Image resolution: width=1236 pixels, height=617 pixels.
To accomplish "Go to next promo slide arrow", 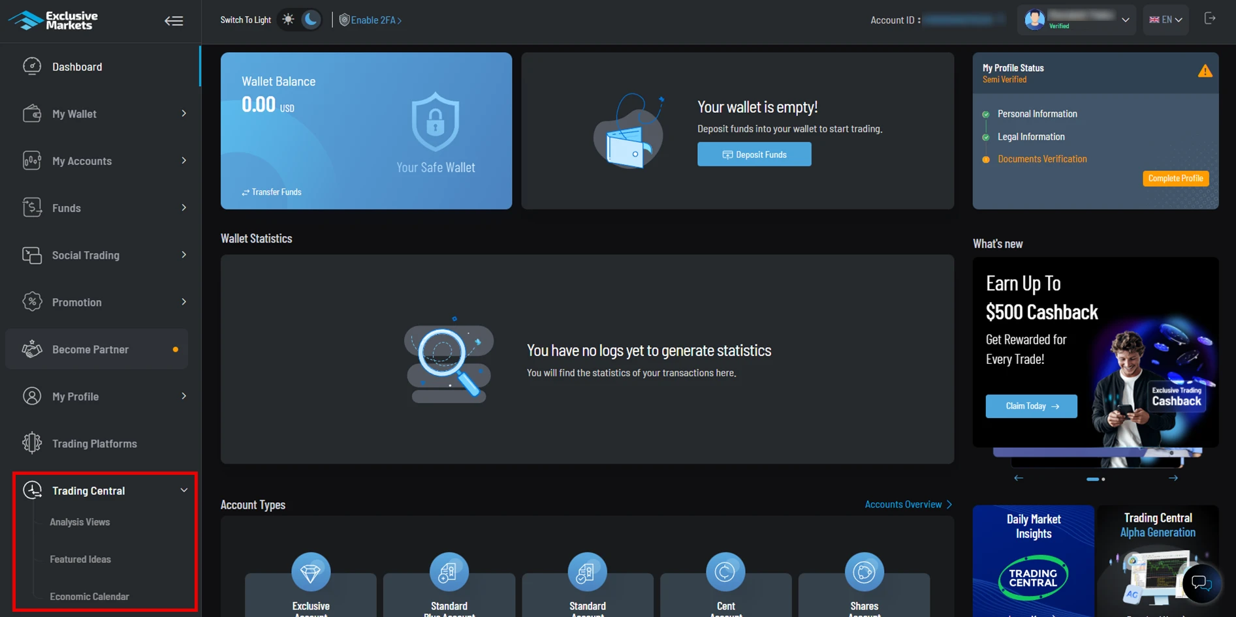I will (x=1173, y=478).
